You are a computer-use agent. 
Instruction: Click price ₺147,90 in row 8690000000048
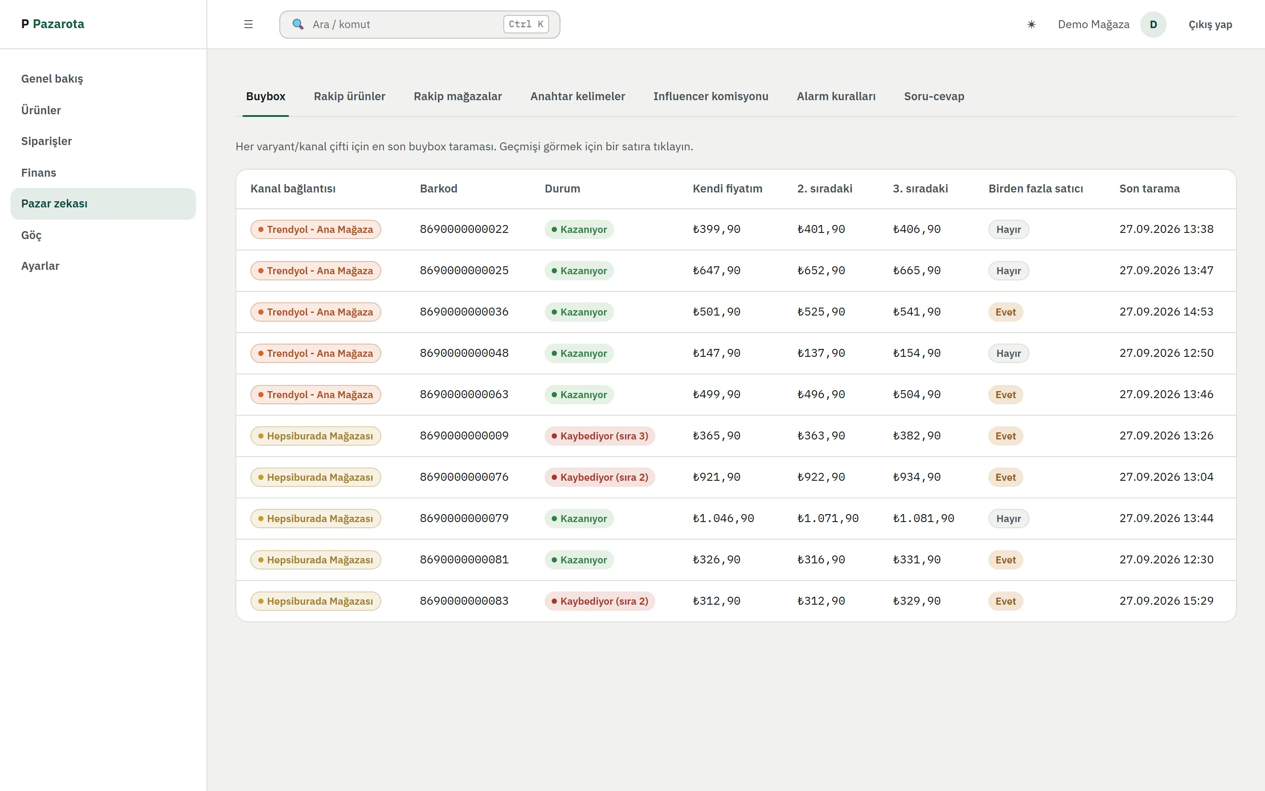coord(716,353)
